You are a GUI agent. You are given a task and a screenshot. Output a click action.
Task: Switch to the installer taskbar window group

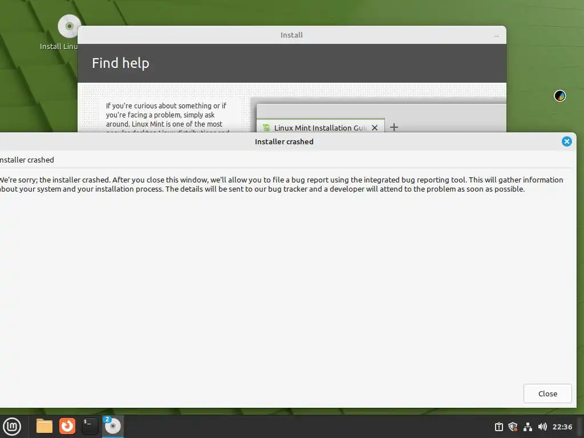[x=112, y=426]
